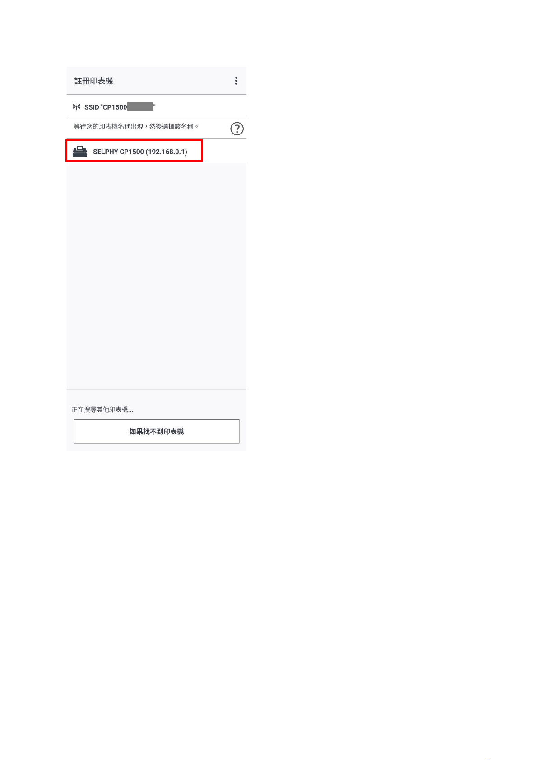The height and width of the screenshot is (760, 538).
Task: Select SELPHY CP1500 (192.168.0.1) from list
Action: [156, 151]
